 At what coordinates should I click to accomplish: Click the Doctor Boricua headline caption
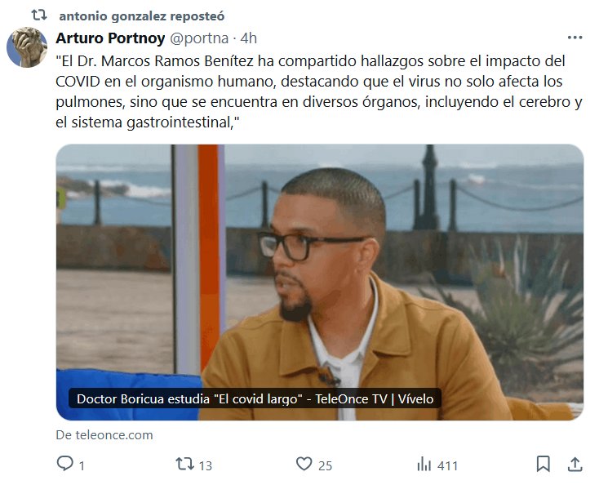255,398
